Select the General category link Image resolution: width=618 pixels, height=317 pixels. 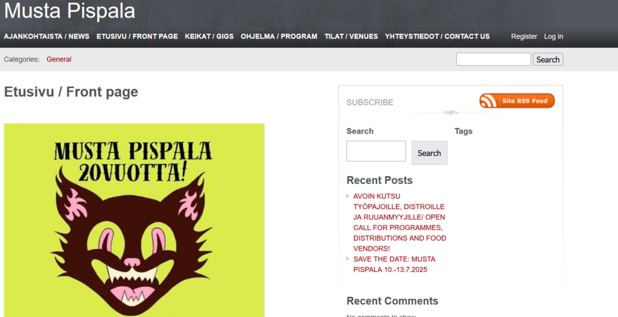(x=59, y=60)
